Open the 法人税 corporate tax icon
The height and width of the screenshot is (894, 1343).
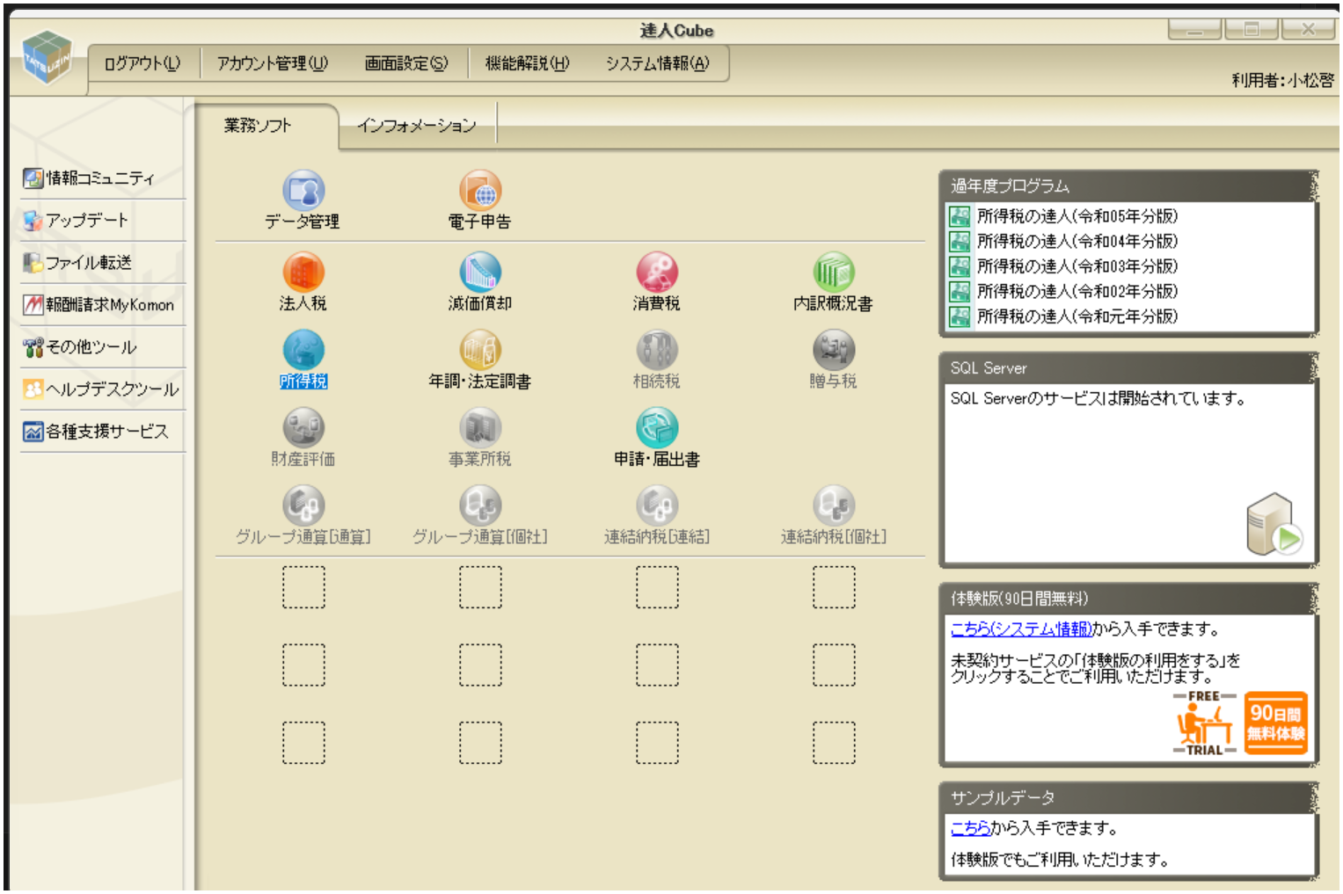[303, 273]
